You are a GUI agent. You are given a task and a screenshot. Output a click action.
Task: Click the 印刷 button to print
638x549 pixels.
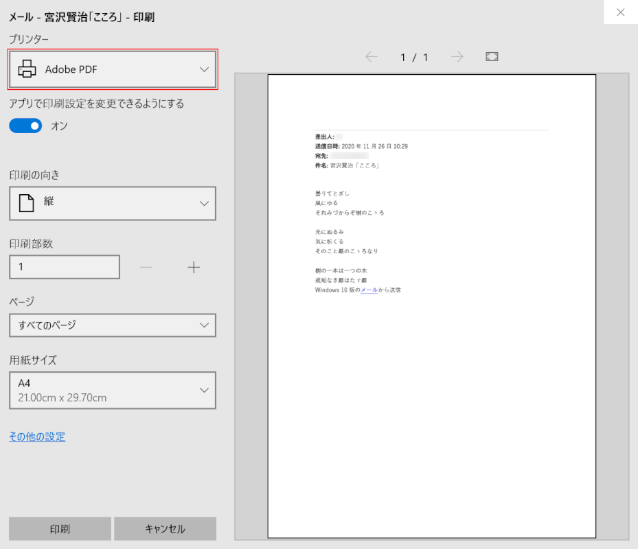pos(59,528)
